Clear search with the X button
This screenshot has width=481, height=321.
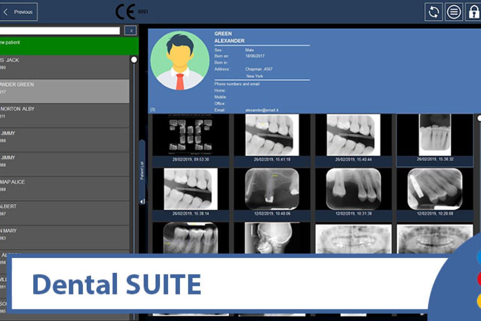131,30
